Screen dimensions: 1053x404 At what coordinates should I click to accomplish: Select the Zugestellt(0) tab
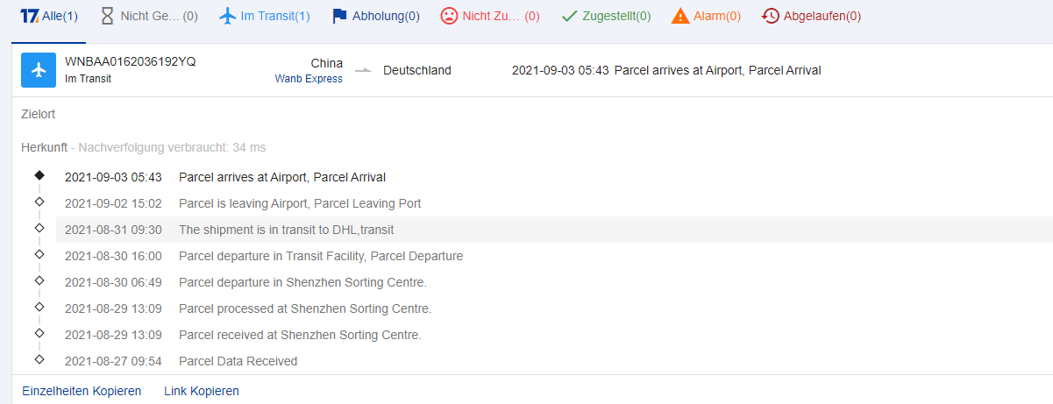click(616, 16)
